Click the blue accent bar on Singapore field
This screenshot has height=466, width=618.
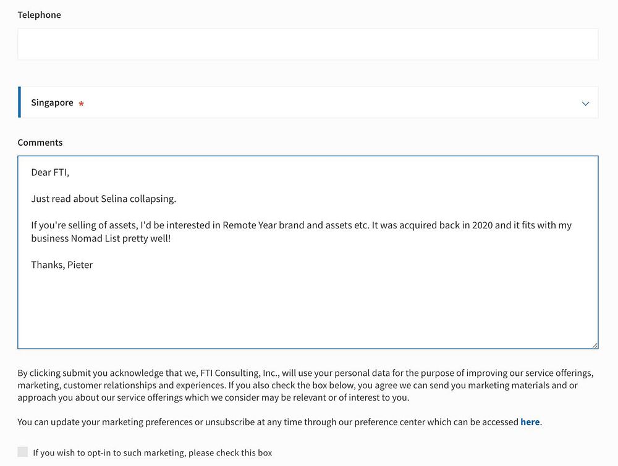(x=19, y=102)
